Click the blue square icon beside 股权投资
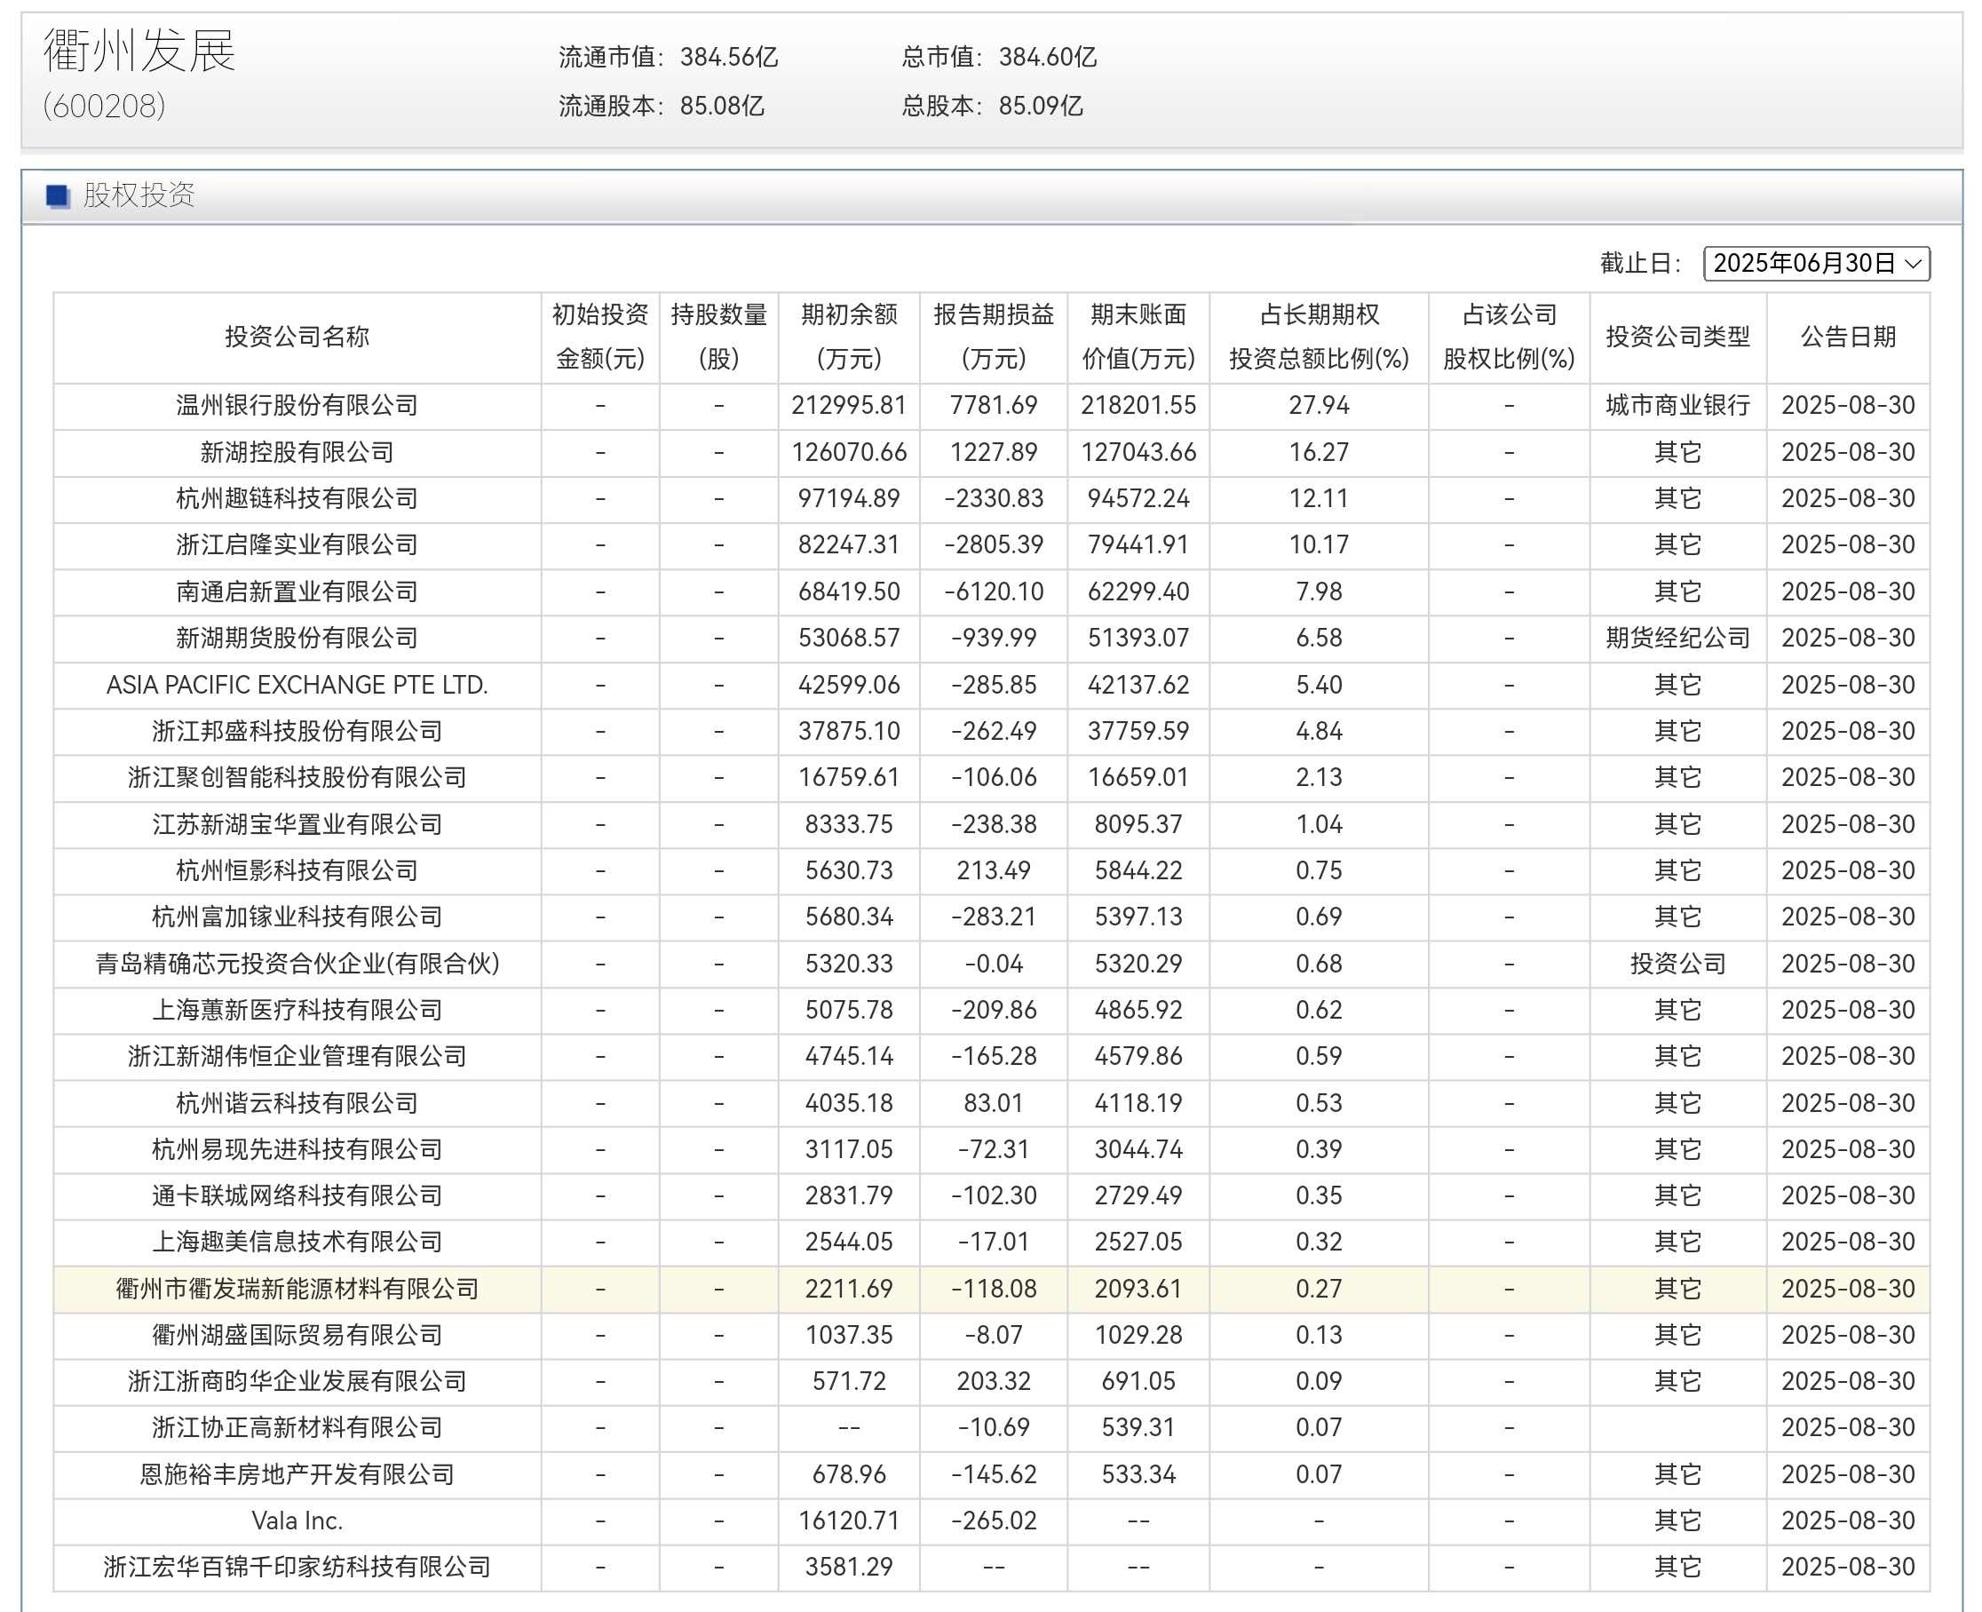This screenshot has width=1982, height=1612. (x=58, y=196)
